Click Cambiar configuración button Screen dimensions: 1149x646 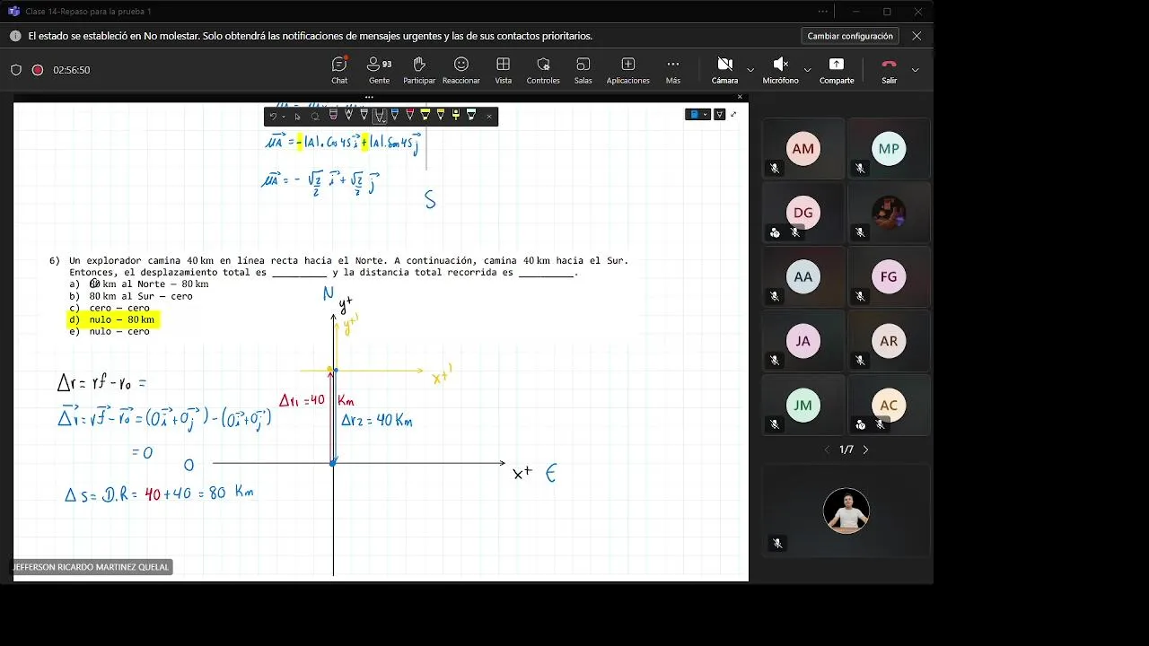click(x=850, y=36)
